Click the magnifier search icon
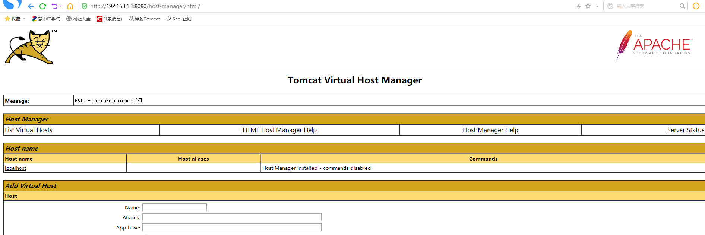Image resolution: width=705 pixels, height=235 pixels. click(x=682, y=6)
